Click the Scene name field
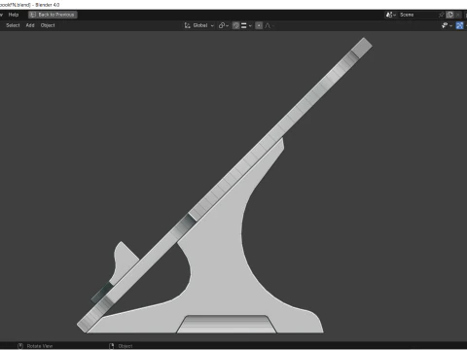Image resolution: width=467 pixels, height=350 pixels. tap(417, 15)
